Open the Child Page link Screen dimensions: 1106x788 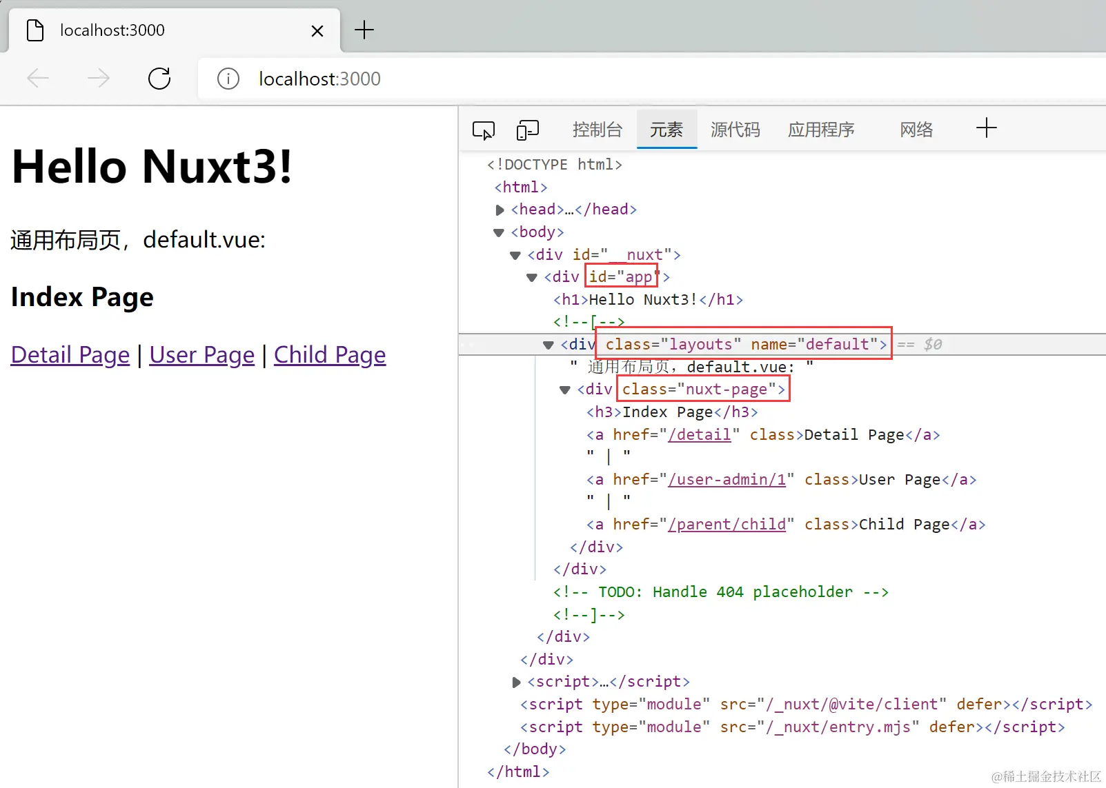tap(330, 354)
